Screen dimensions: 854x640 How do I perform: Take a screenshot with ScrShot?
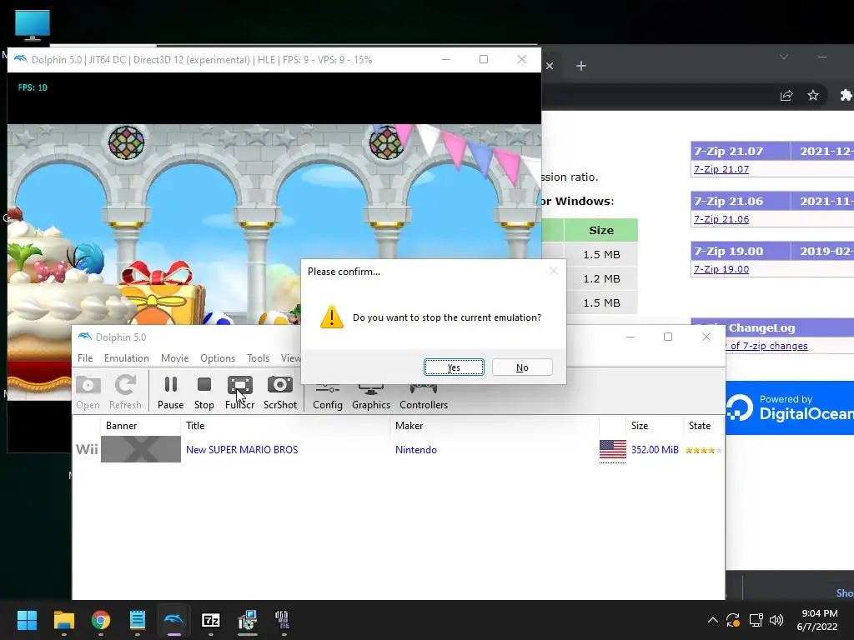280,392
